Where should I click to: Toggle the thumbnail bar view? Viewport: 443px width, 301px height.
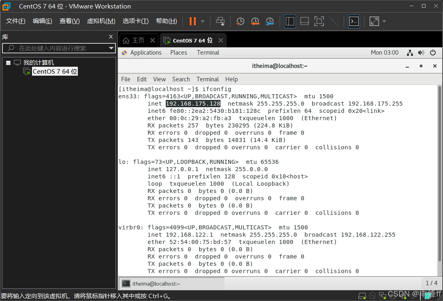point(304,21)
